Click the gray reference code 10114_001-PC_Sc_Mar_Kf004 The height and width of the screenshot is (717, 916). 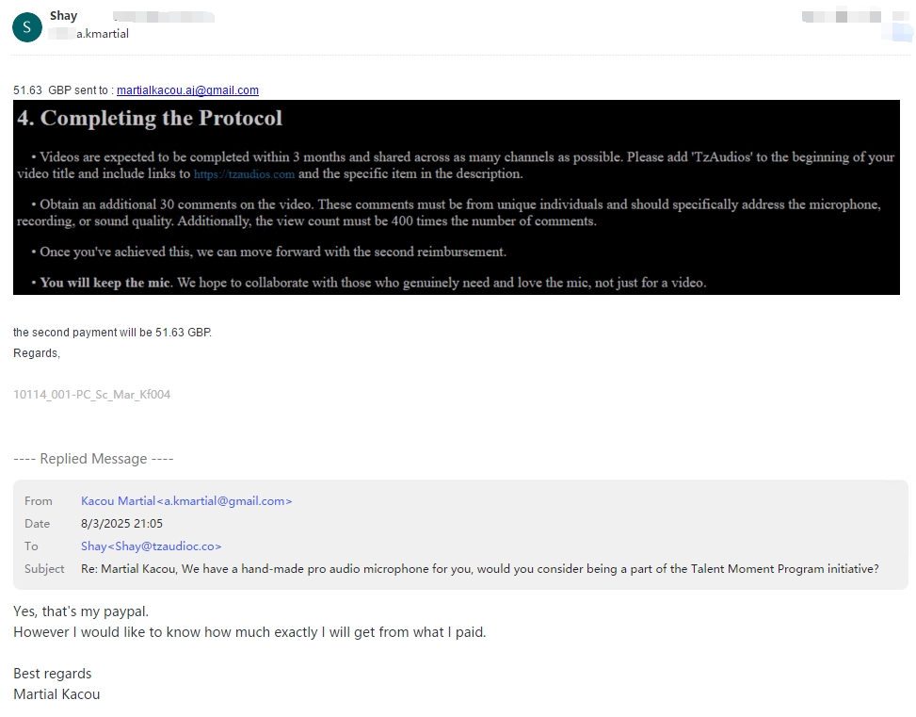click(91, 394)
